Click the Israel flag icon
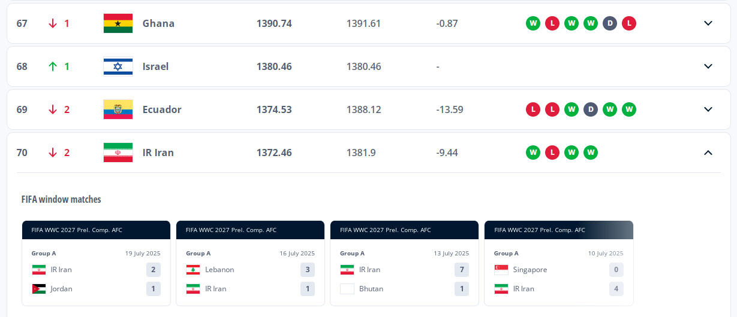Image resolution: width=737 pixels, height=317 pixels. 118,66
